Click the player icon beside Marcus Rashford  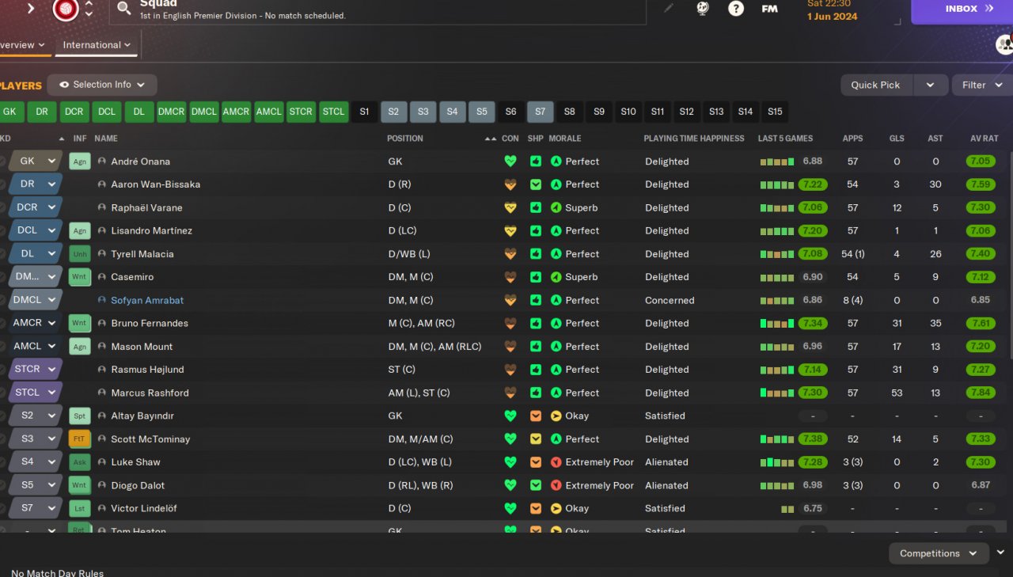pyautogui.click(x=102, y=393)
